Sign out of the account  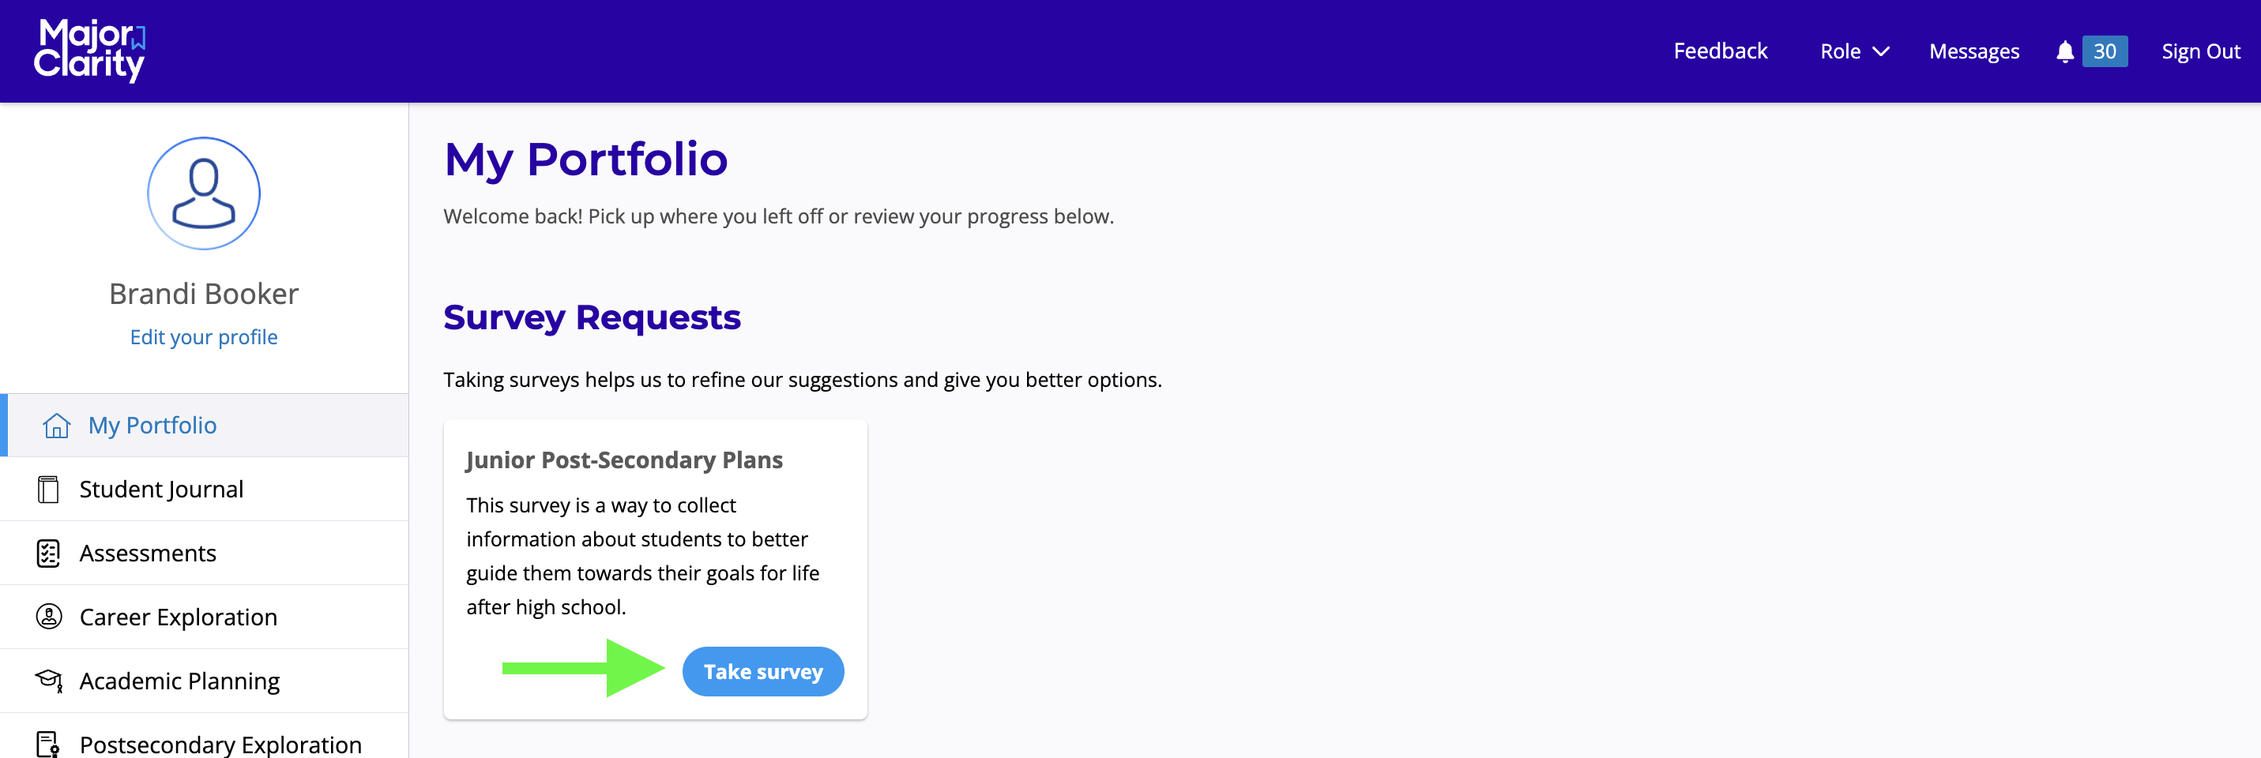(2199, 52)
